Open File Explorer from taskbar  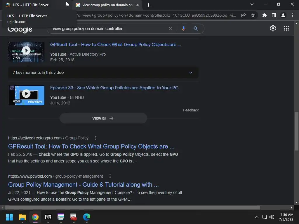point(22,217)
